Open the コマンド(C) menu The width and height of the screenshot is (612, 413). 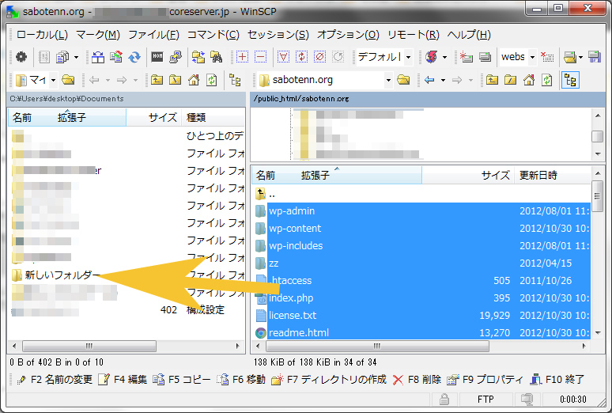pos(213,35)
